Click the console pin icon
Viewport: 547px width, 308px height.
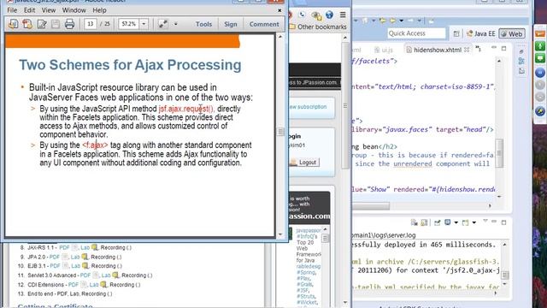(x=437, y=222)
